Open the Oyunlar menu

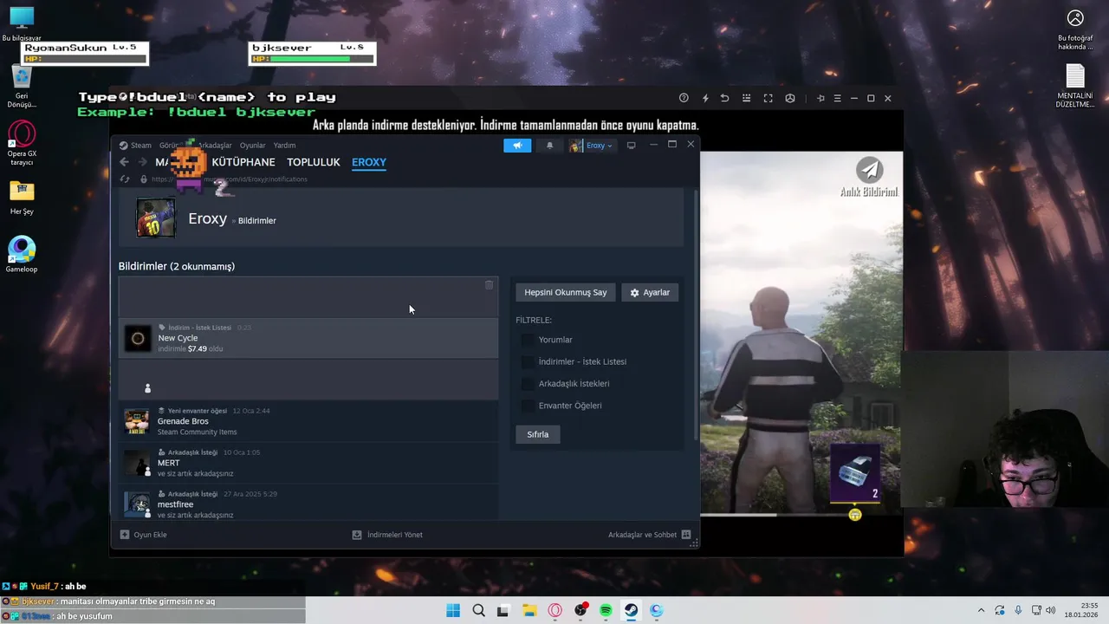252,146
